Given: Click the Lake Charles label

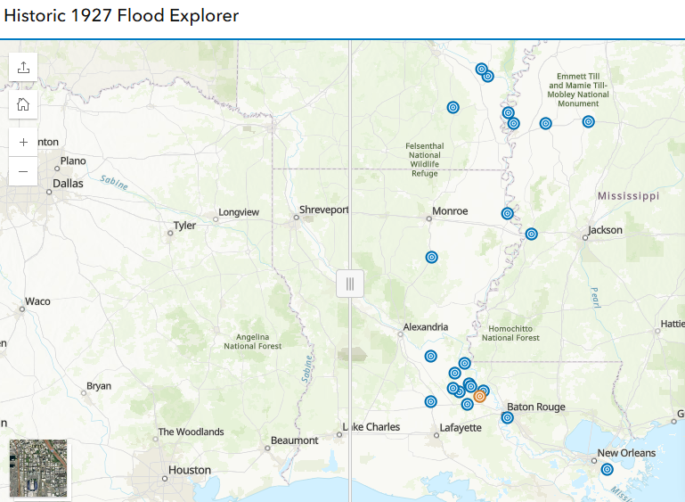Looking at the screenshot, I should pyautogui.click(x=371, y=427).
